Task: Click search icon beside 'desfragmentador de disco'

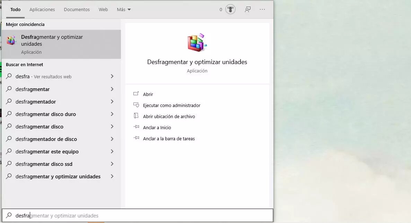Action: (9, 139)
